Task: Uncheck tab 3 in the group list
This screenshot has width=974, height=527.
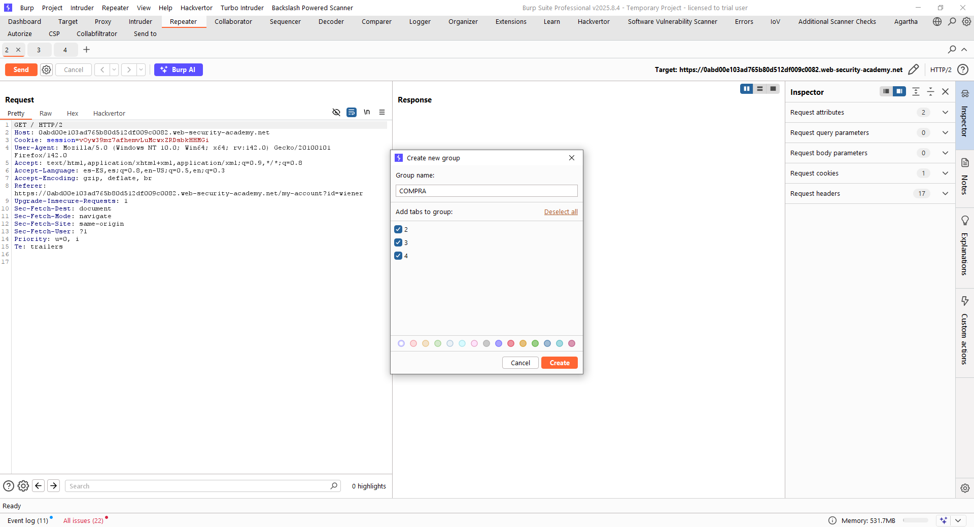Action: 398,243
